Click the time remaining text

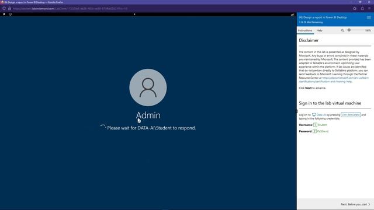[x=311, y=22]
